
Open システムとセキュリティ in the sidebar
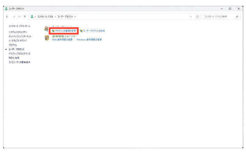click(18, 32)
